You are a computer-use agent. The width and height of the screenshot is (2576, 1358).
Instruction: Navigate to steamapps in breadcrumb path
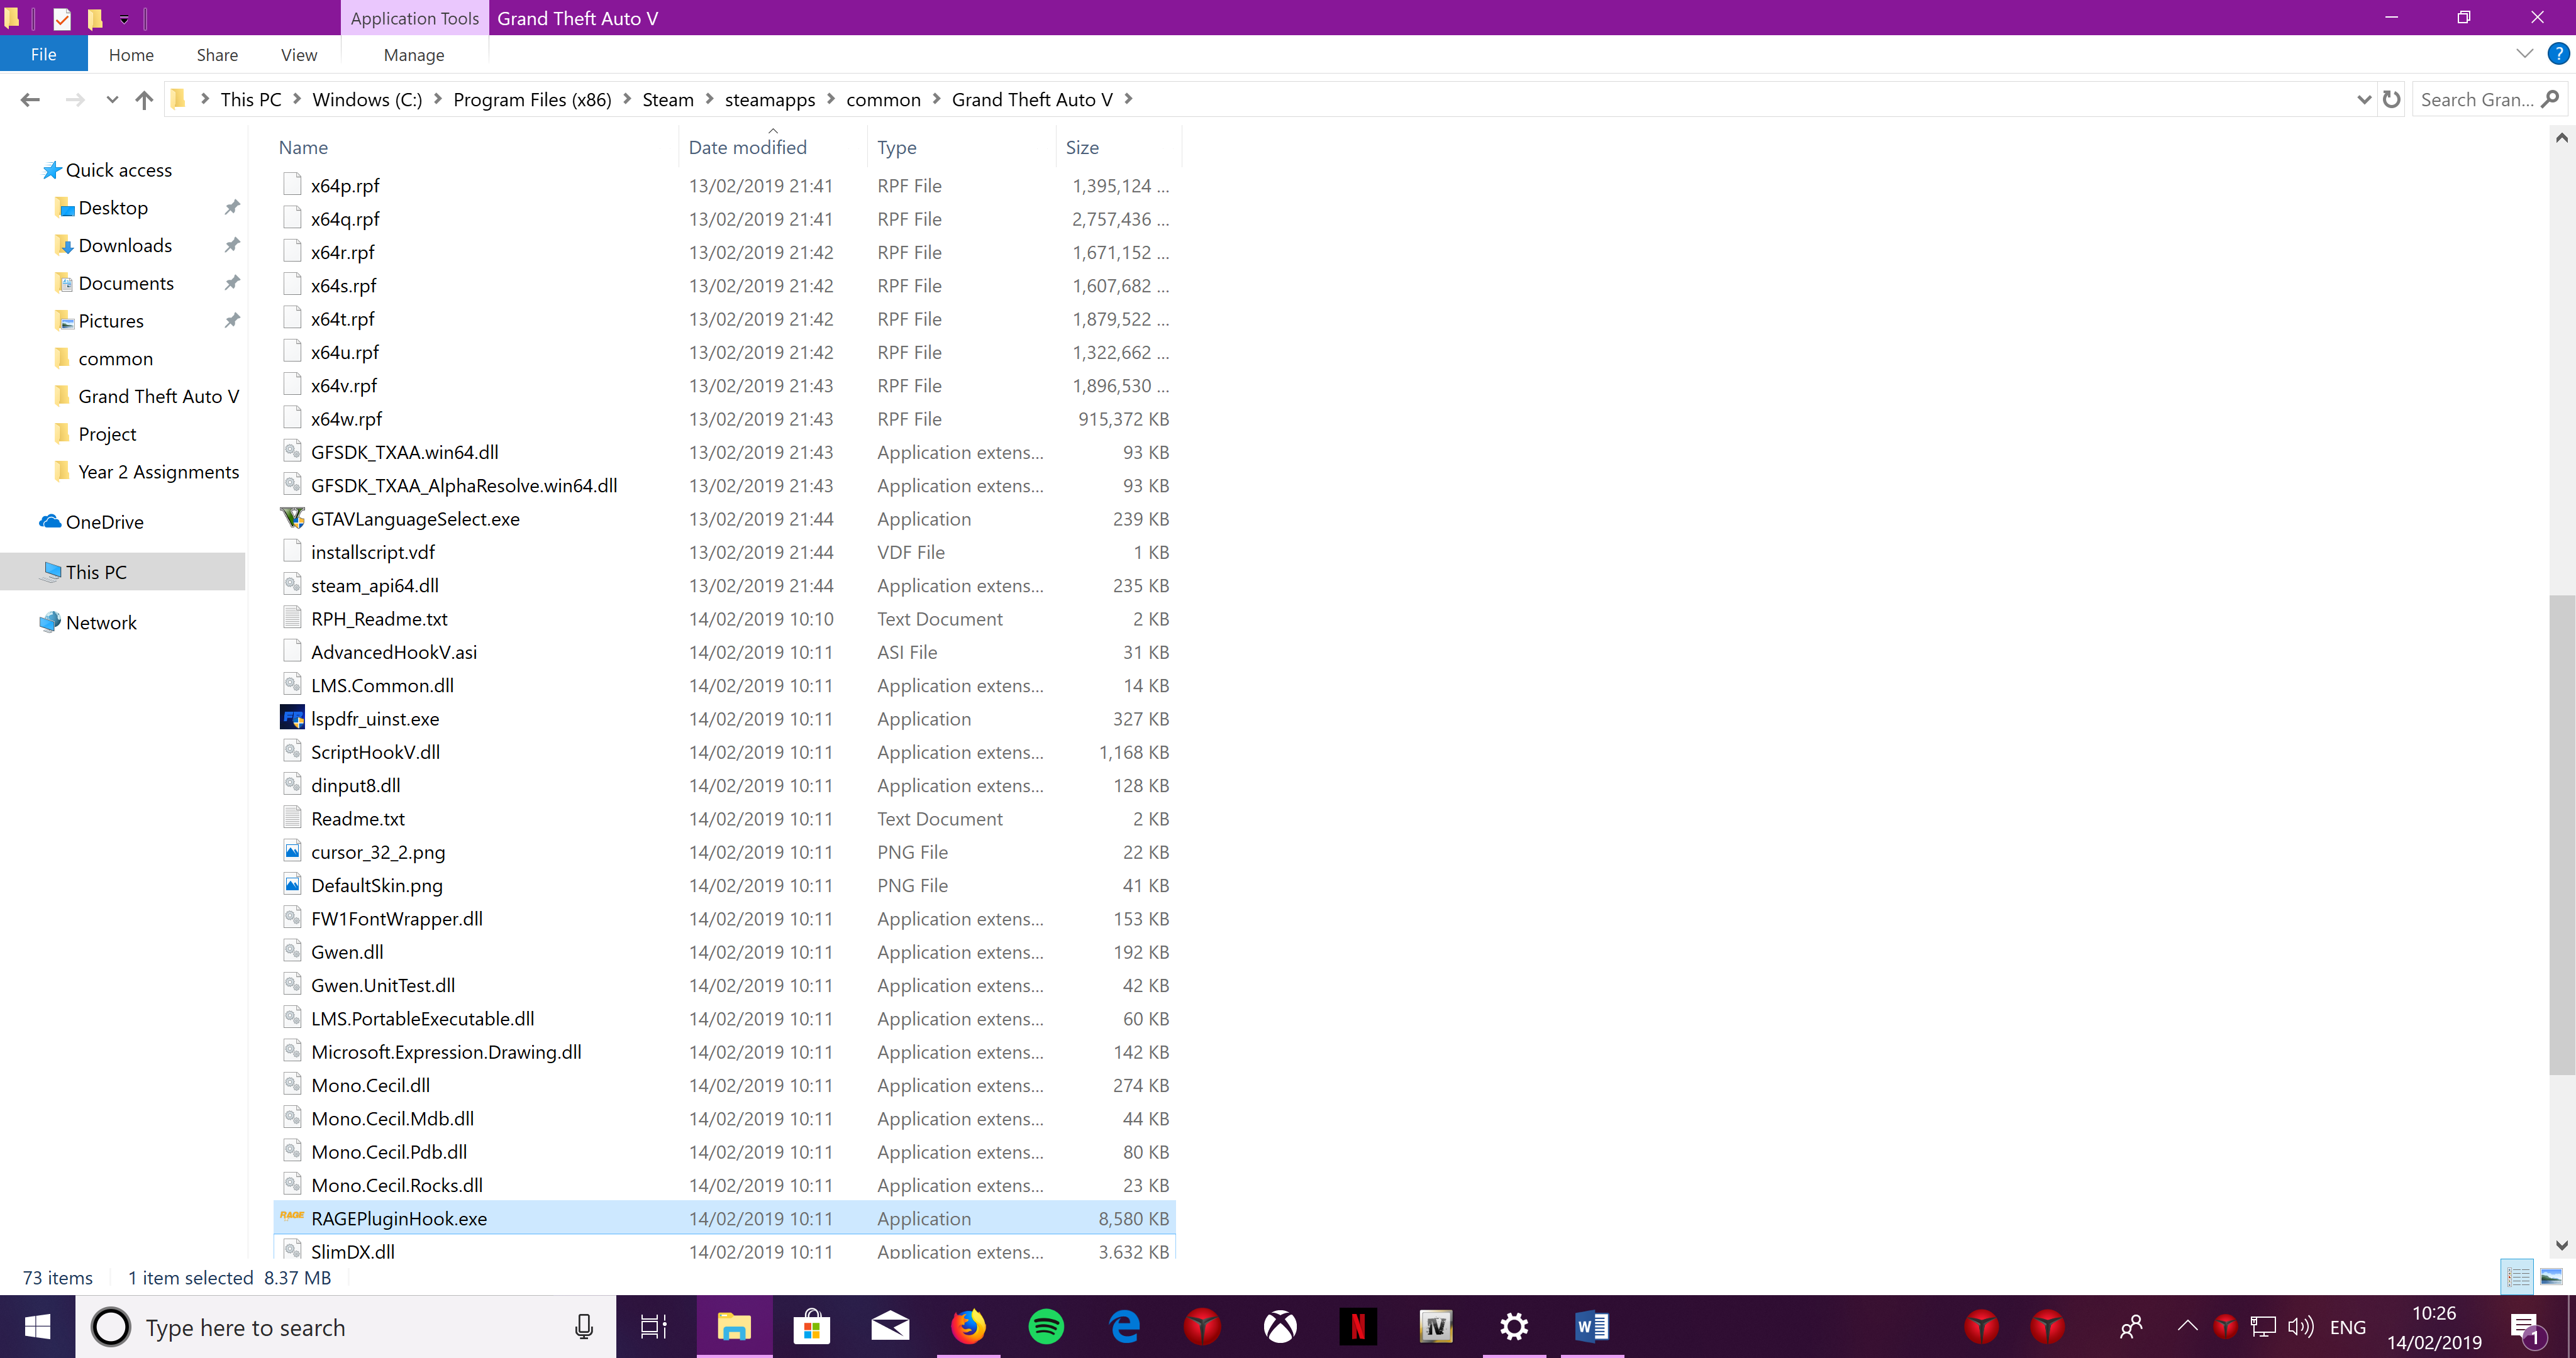[x=769, y=100]
